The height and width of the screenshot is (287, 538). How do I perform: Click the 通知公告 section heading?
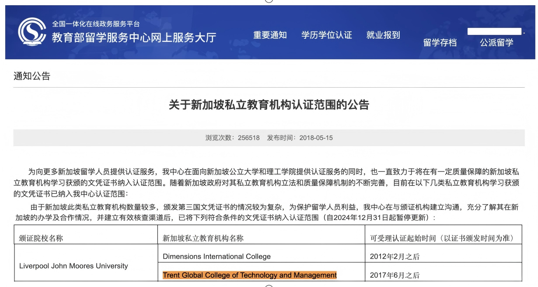[32, 76]
